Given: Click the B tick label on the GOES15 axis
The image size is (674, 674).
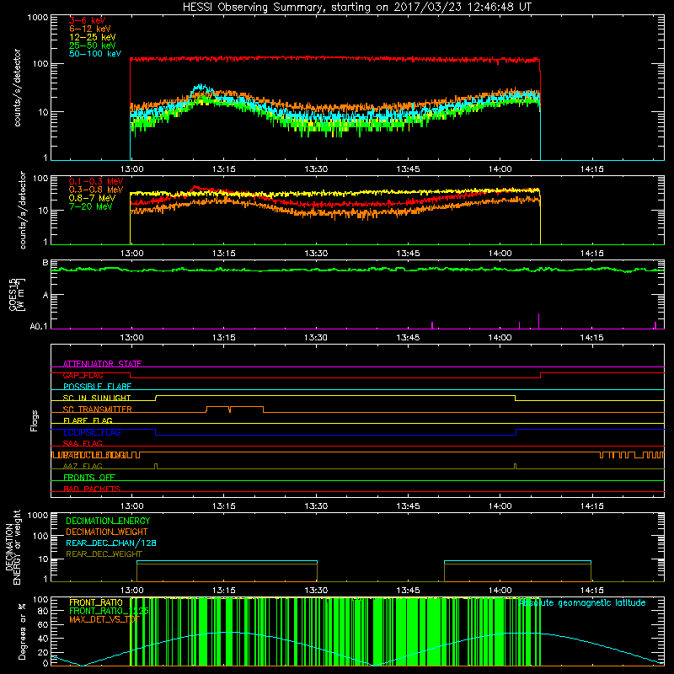Looking at the screenshot, I should point(45,263).
